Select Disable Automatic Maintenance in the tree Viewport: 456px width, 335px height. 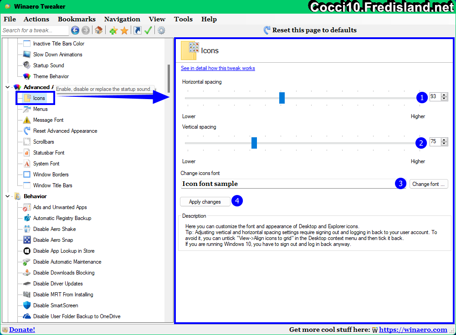67,262
